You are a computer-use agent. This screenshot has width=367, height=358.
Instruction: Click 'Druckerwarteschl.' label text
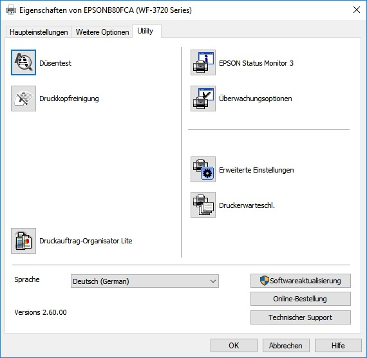tap(247, 205)
